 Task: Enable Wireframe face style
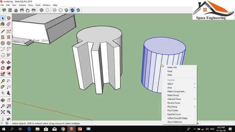pos(55,10)
